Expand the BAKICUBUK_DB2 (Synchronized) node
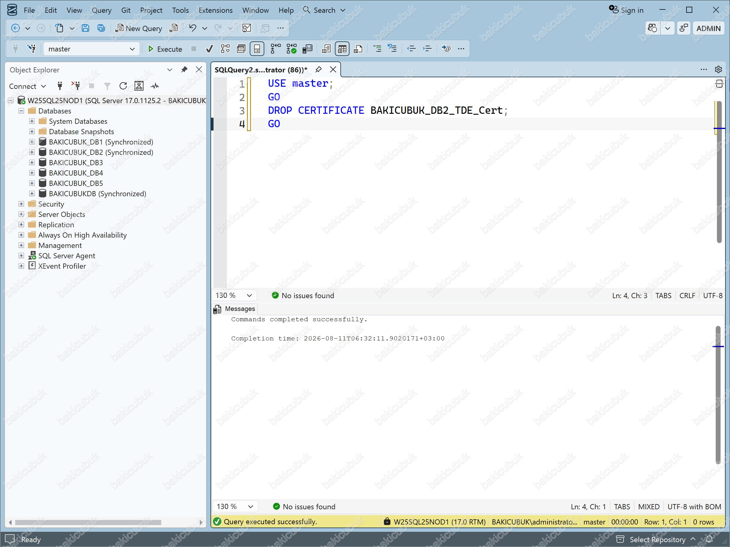730x547 pixels. point(32,152)
